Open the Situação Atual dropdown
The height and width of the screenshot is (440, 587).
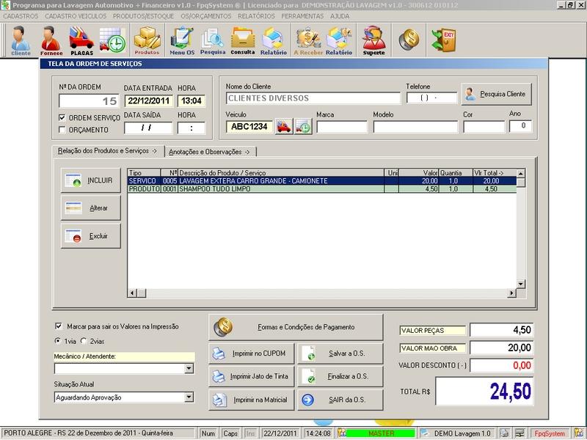(189, 397)
